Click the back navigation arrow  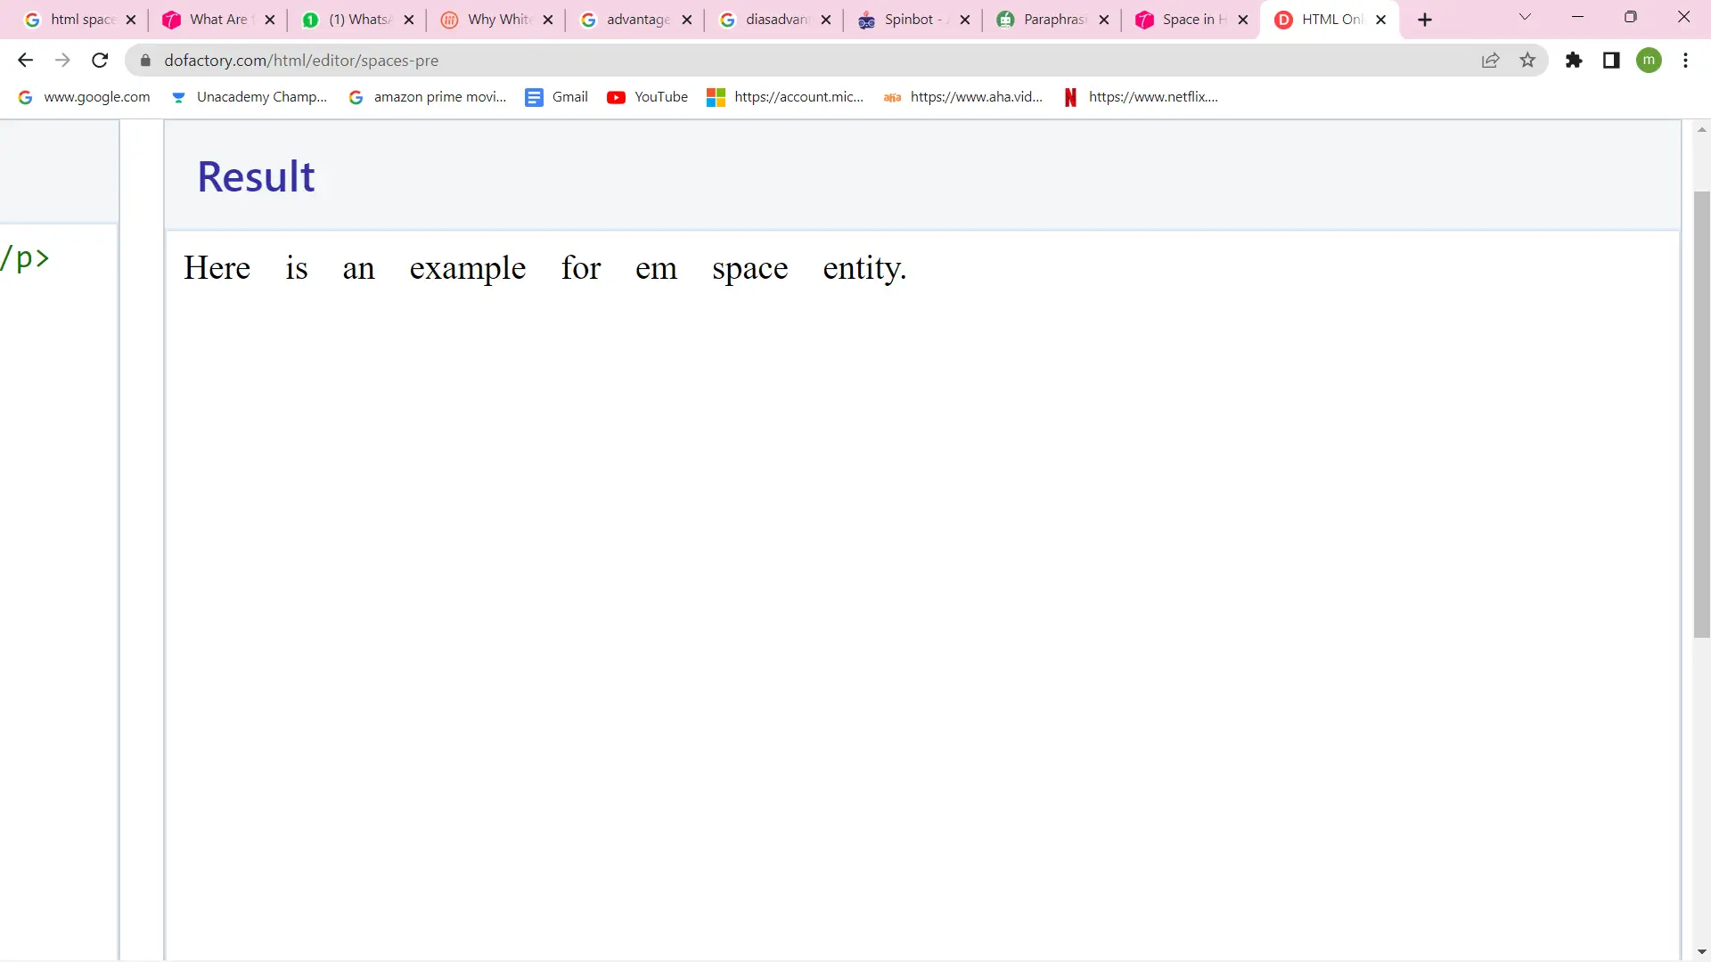(x=26, y=60)
